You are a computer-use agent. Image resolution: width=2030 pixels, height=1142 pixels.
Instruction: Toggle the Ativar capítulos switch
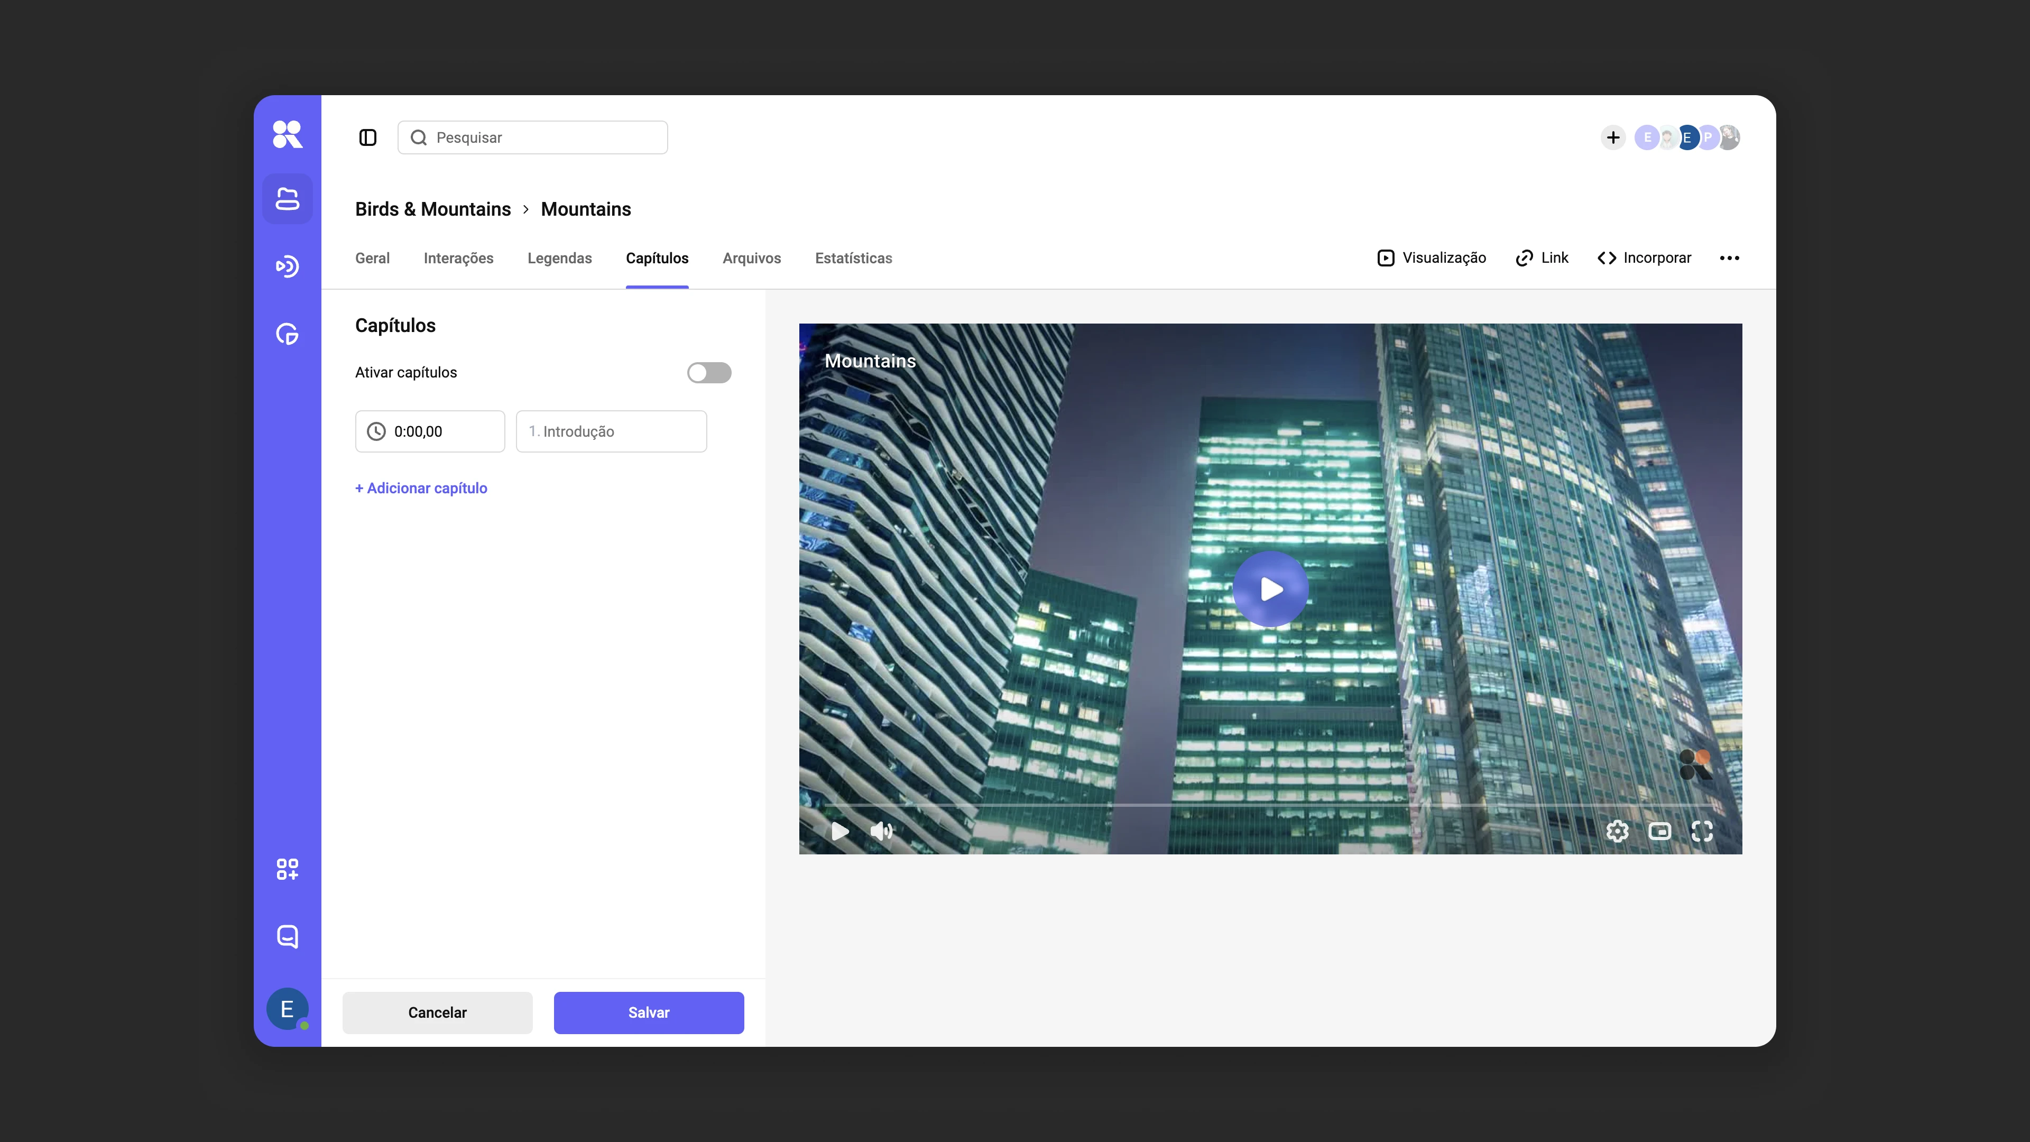pos(709,373)
